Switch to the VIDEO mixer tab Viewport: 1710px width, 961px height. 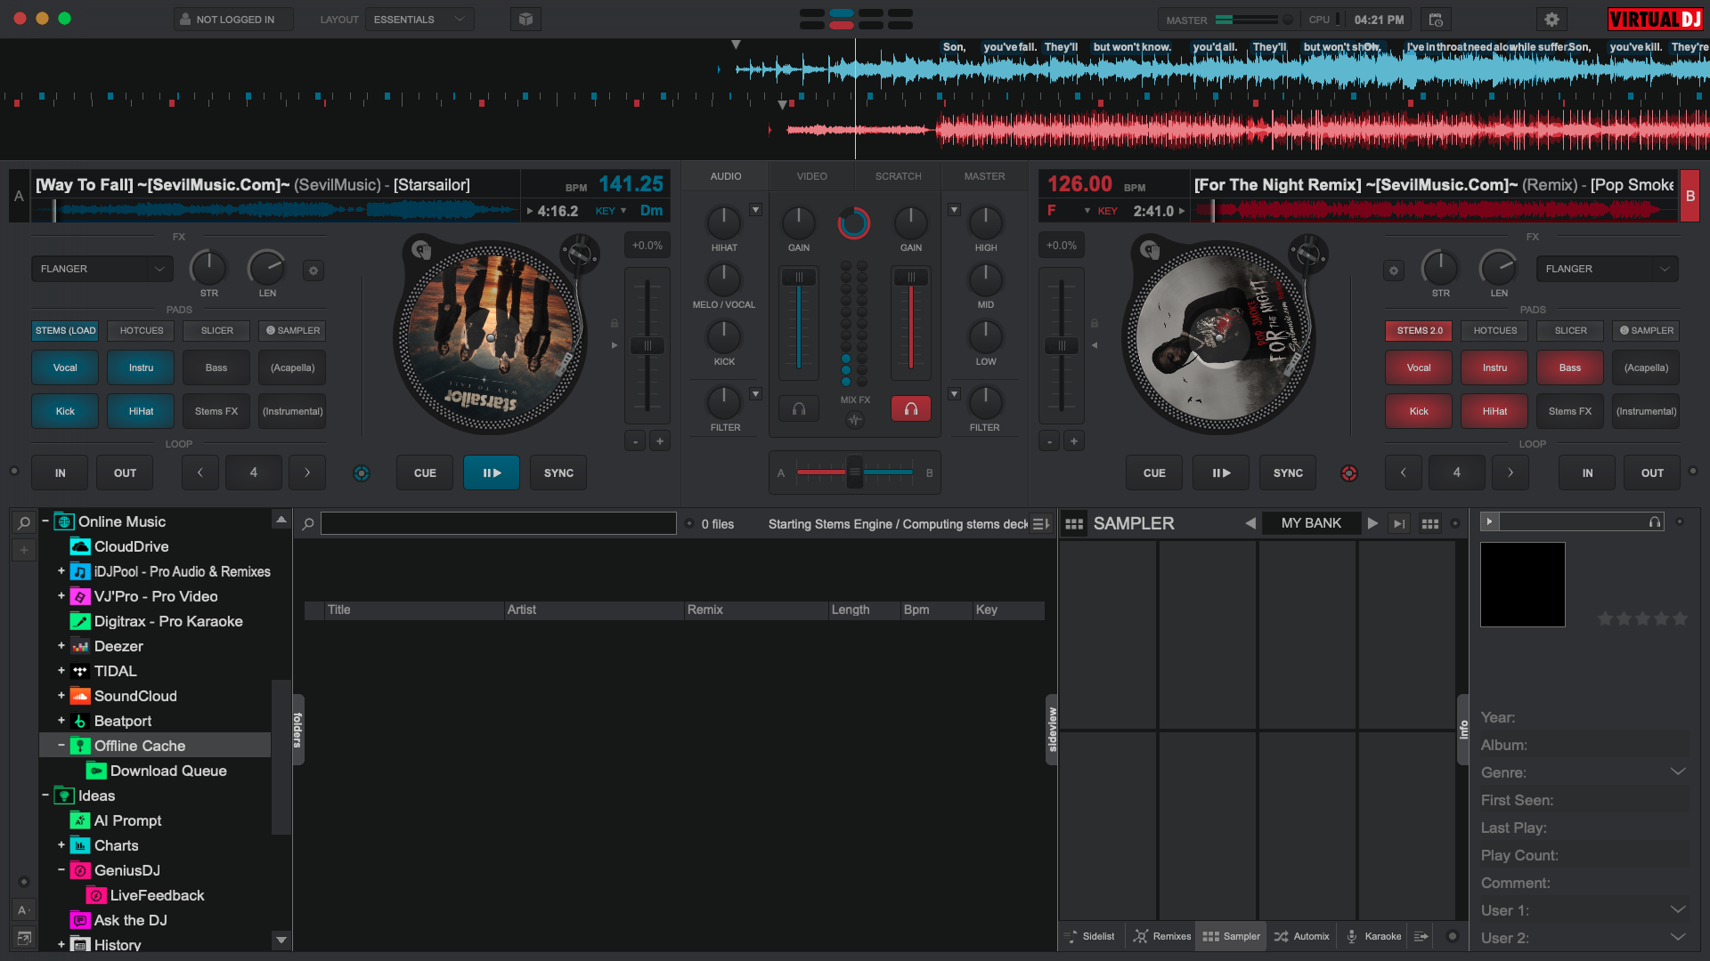pos(812,176)
